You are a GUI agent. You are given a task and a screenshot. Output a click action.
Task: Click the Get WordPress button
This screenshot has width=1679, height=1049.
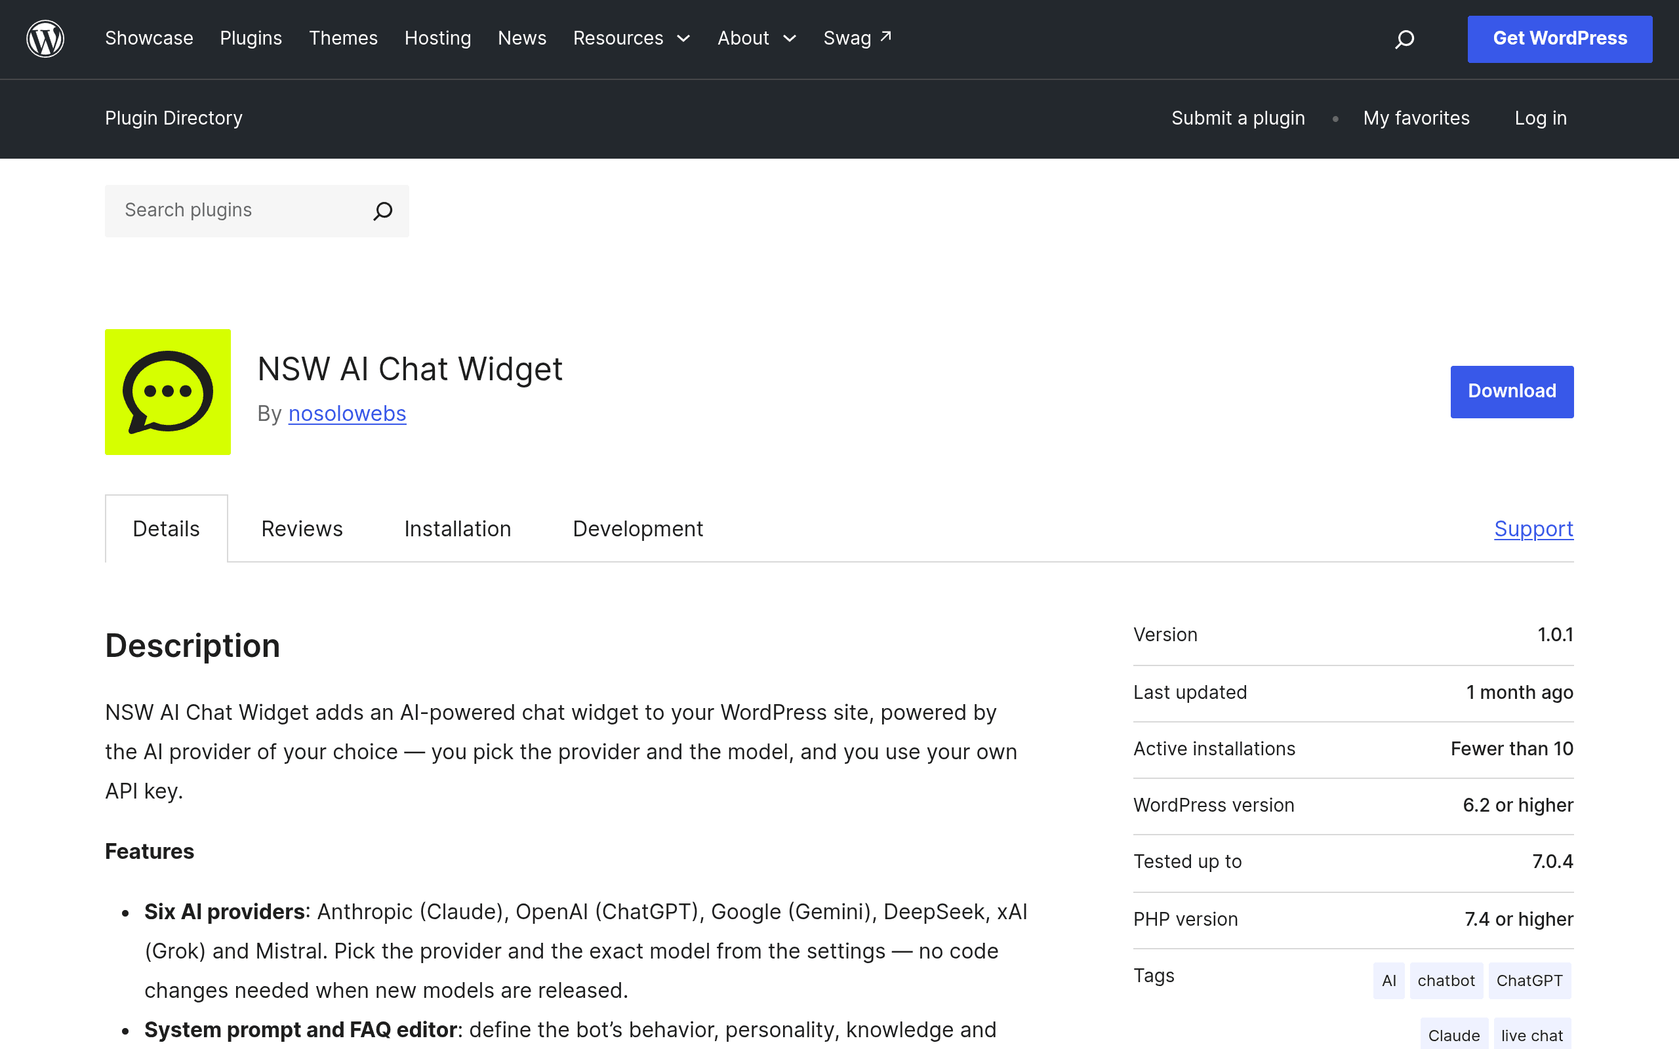1560,39
